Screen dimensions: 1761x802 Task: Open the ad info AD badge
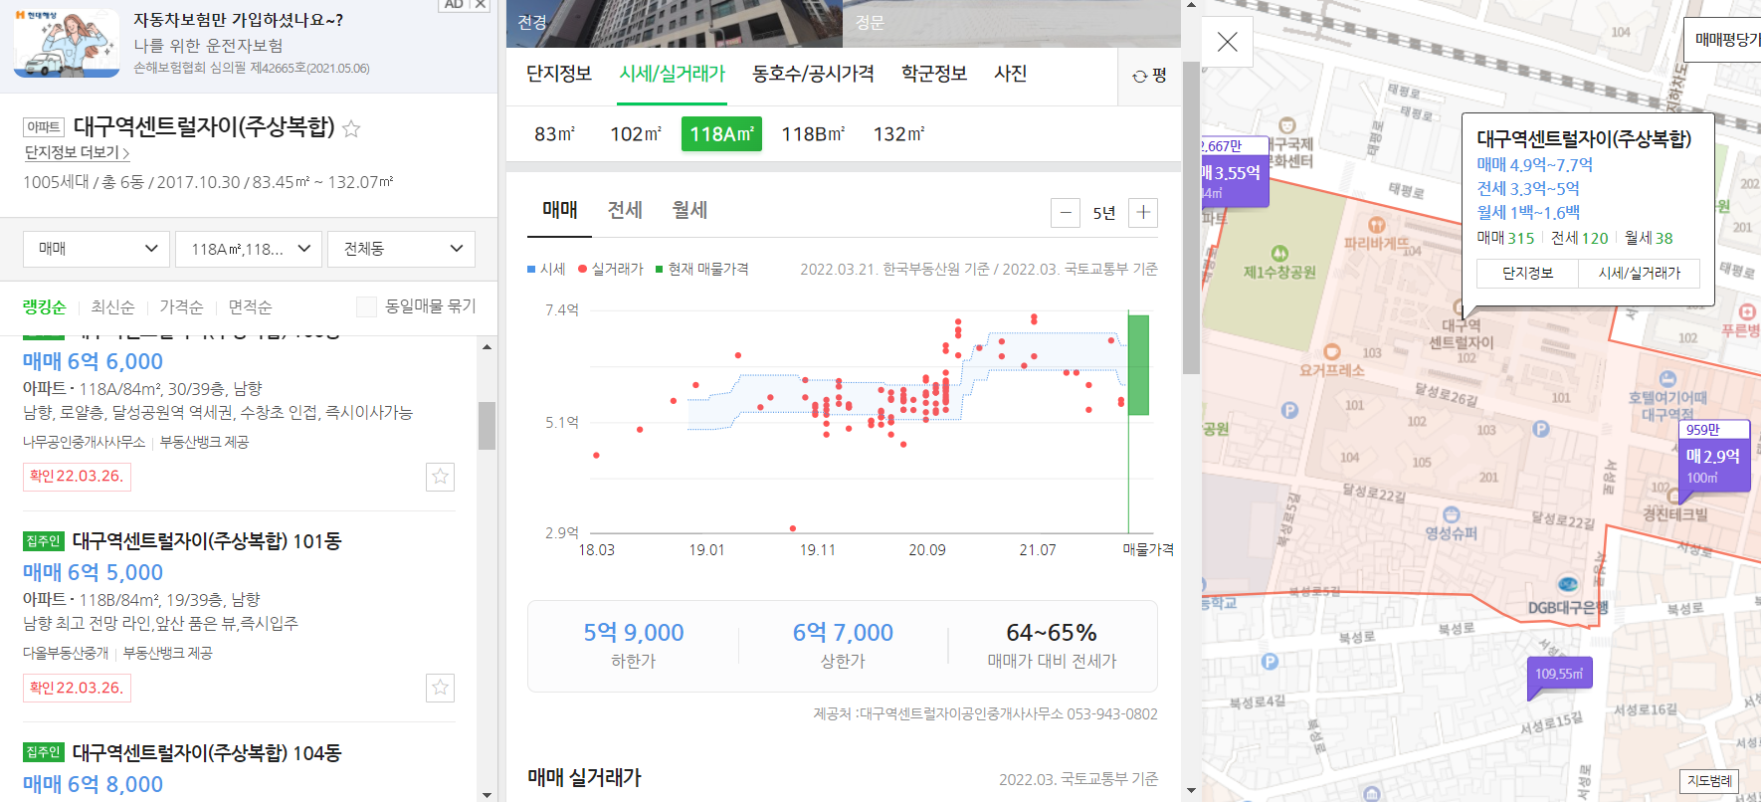click(x=454, y=5)
